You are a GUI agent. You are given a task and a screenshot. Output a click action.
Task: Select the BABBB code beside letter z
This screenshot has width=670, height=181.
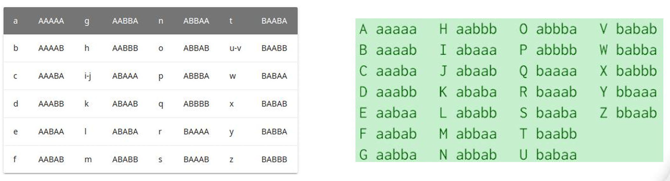click(x=274, y=159)
